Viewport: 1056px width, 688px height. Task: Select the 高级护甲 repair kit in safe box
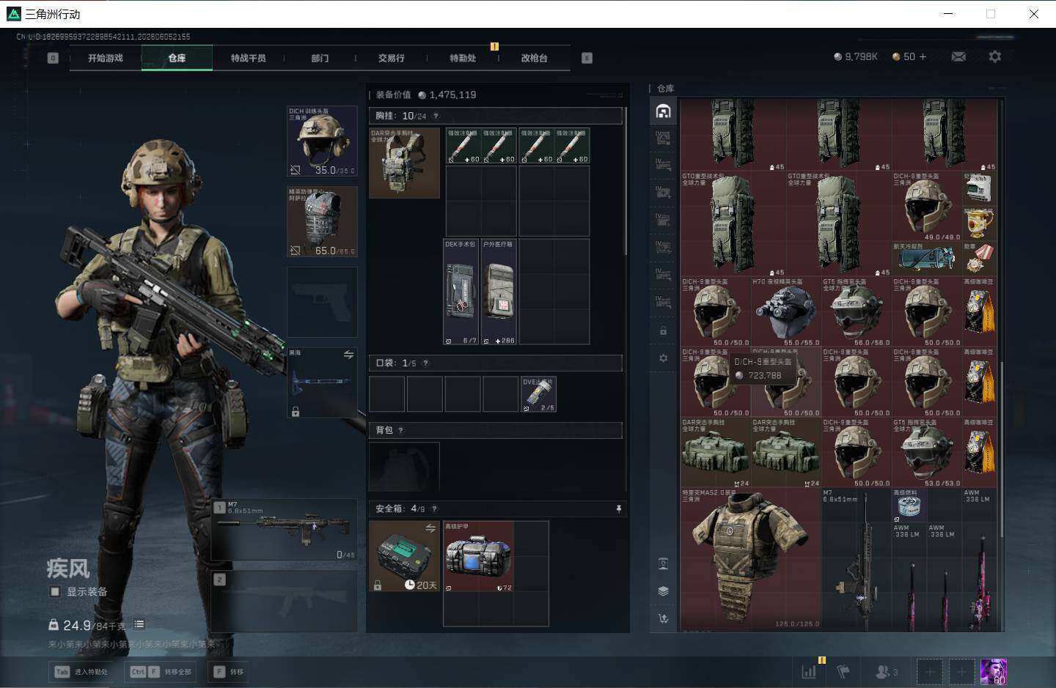(x=478, y=556)
